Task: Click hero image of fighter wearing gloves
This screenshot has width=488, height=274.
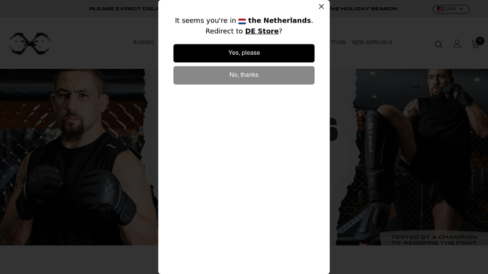Action: coord(79,157)
